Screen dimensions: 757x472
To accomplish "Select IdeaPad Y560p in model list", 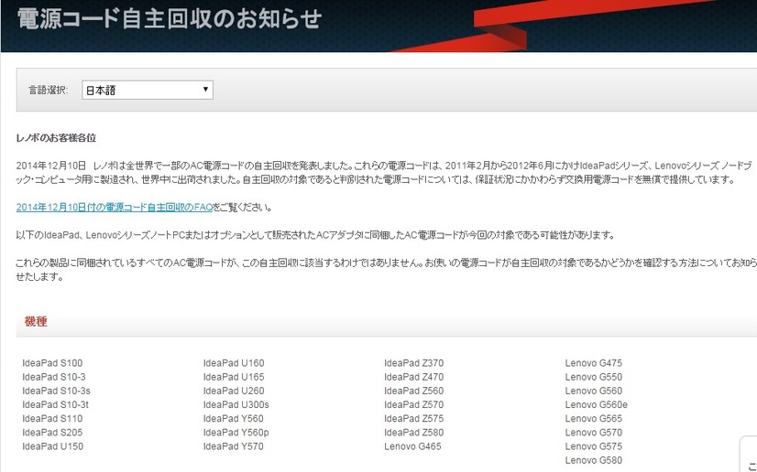I will [x=236, y=433].
